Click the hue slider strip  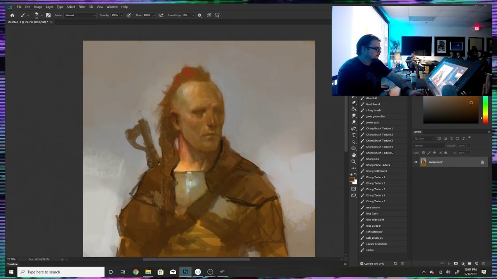485,110
